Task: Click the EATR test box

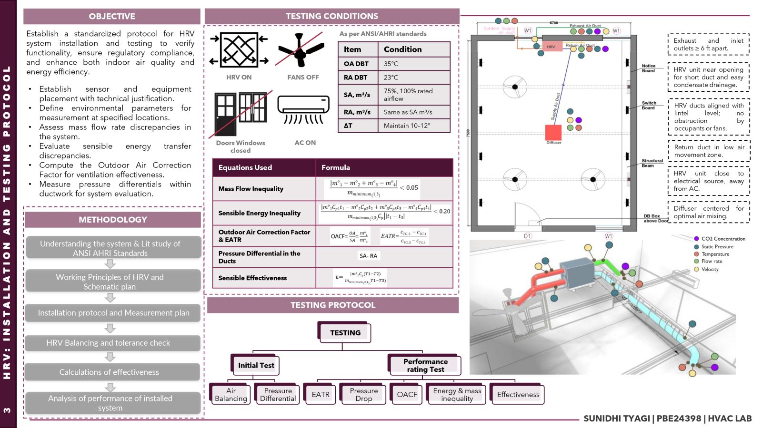Action: 321,394
